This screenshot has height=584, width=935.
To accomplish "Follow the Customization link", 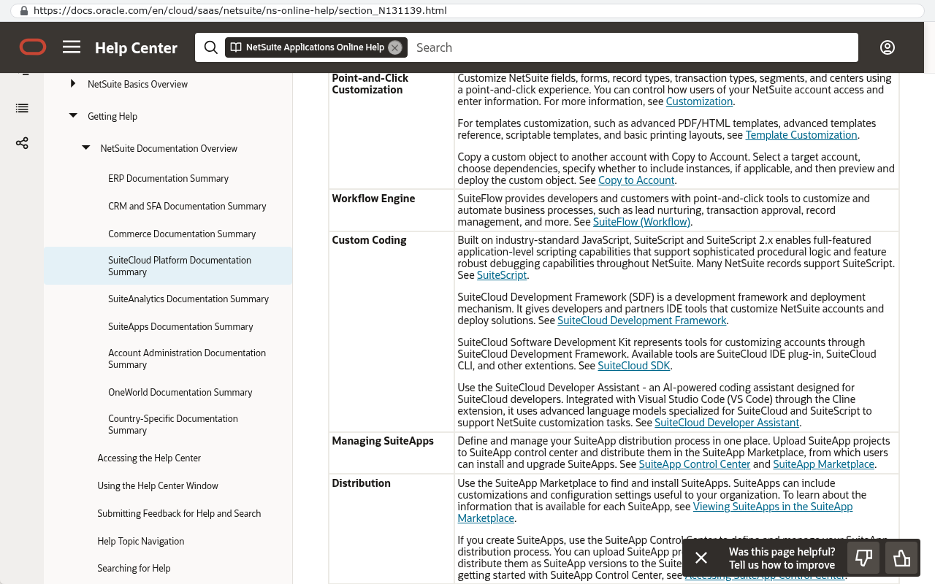I will coord(699,101).
